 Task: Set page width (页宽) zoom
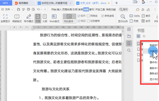[134, 21]
